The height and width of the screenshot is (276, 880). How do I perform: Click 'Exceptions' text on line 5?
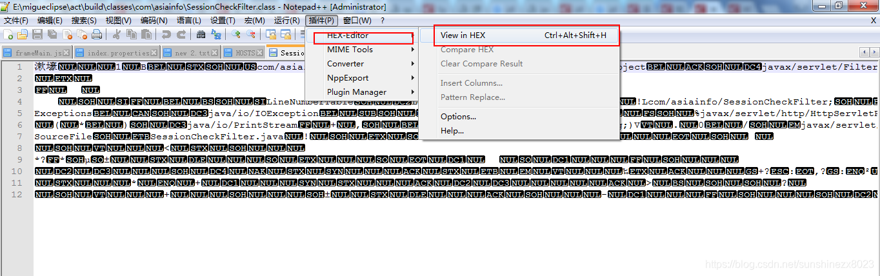63,113
